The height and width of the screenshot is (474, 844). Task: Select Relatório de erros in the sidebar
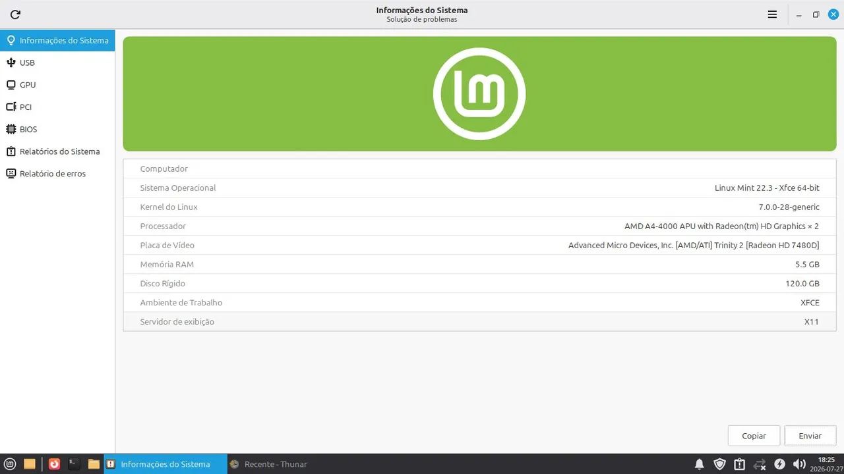pyautogui.click(x=57, y=174)
